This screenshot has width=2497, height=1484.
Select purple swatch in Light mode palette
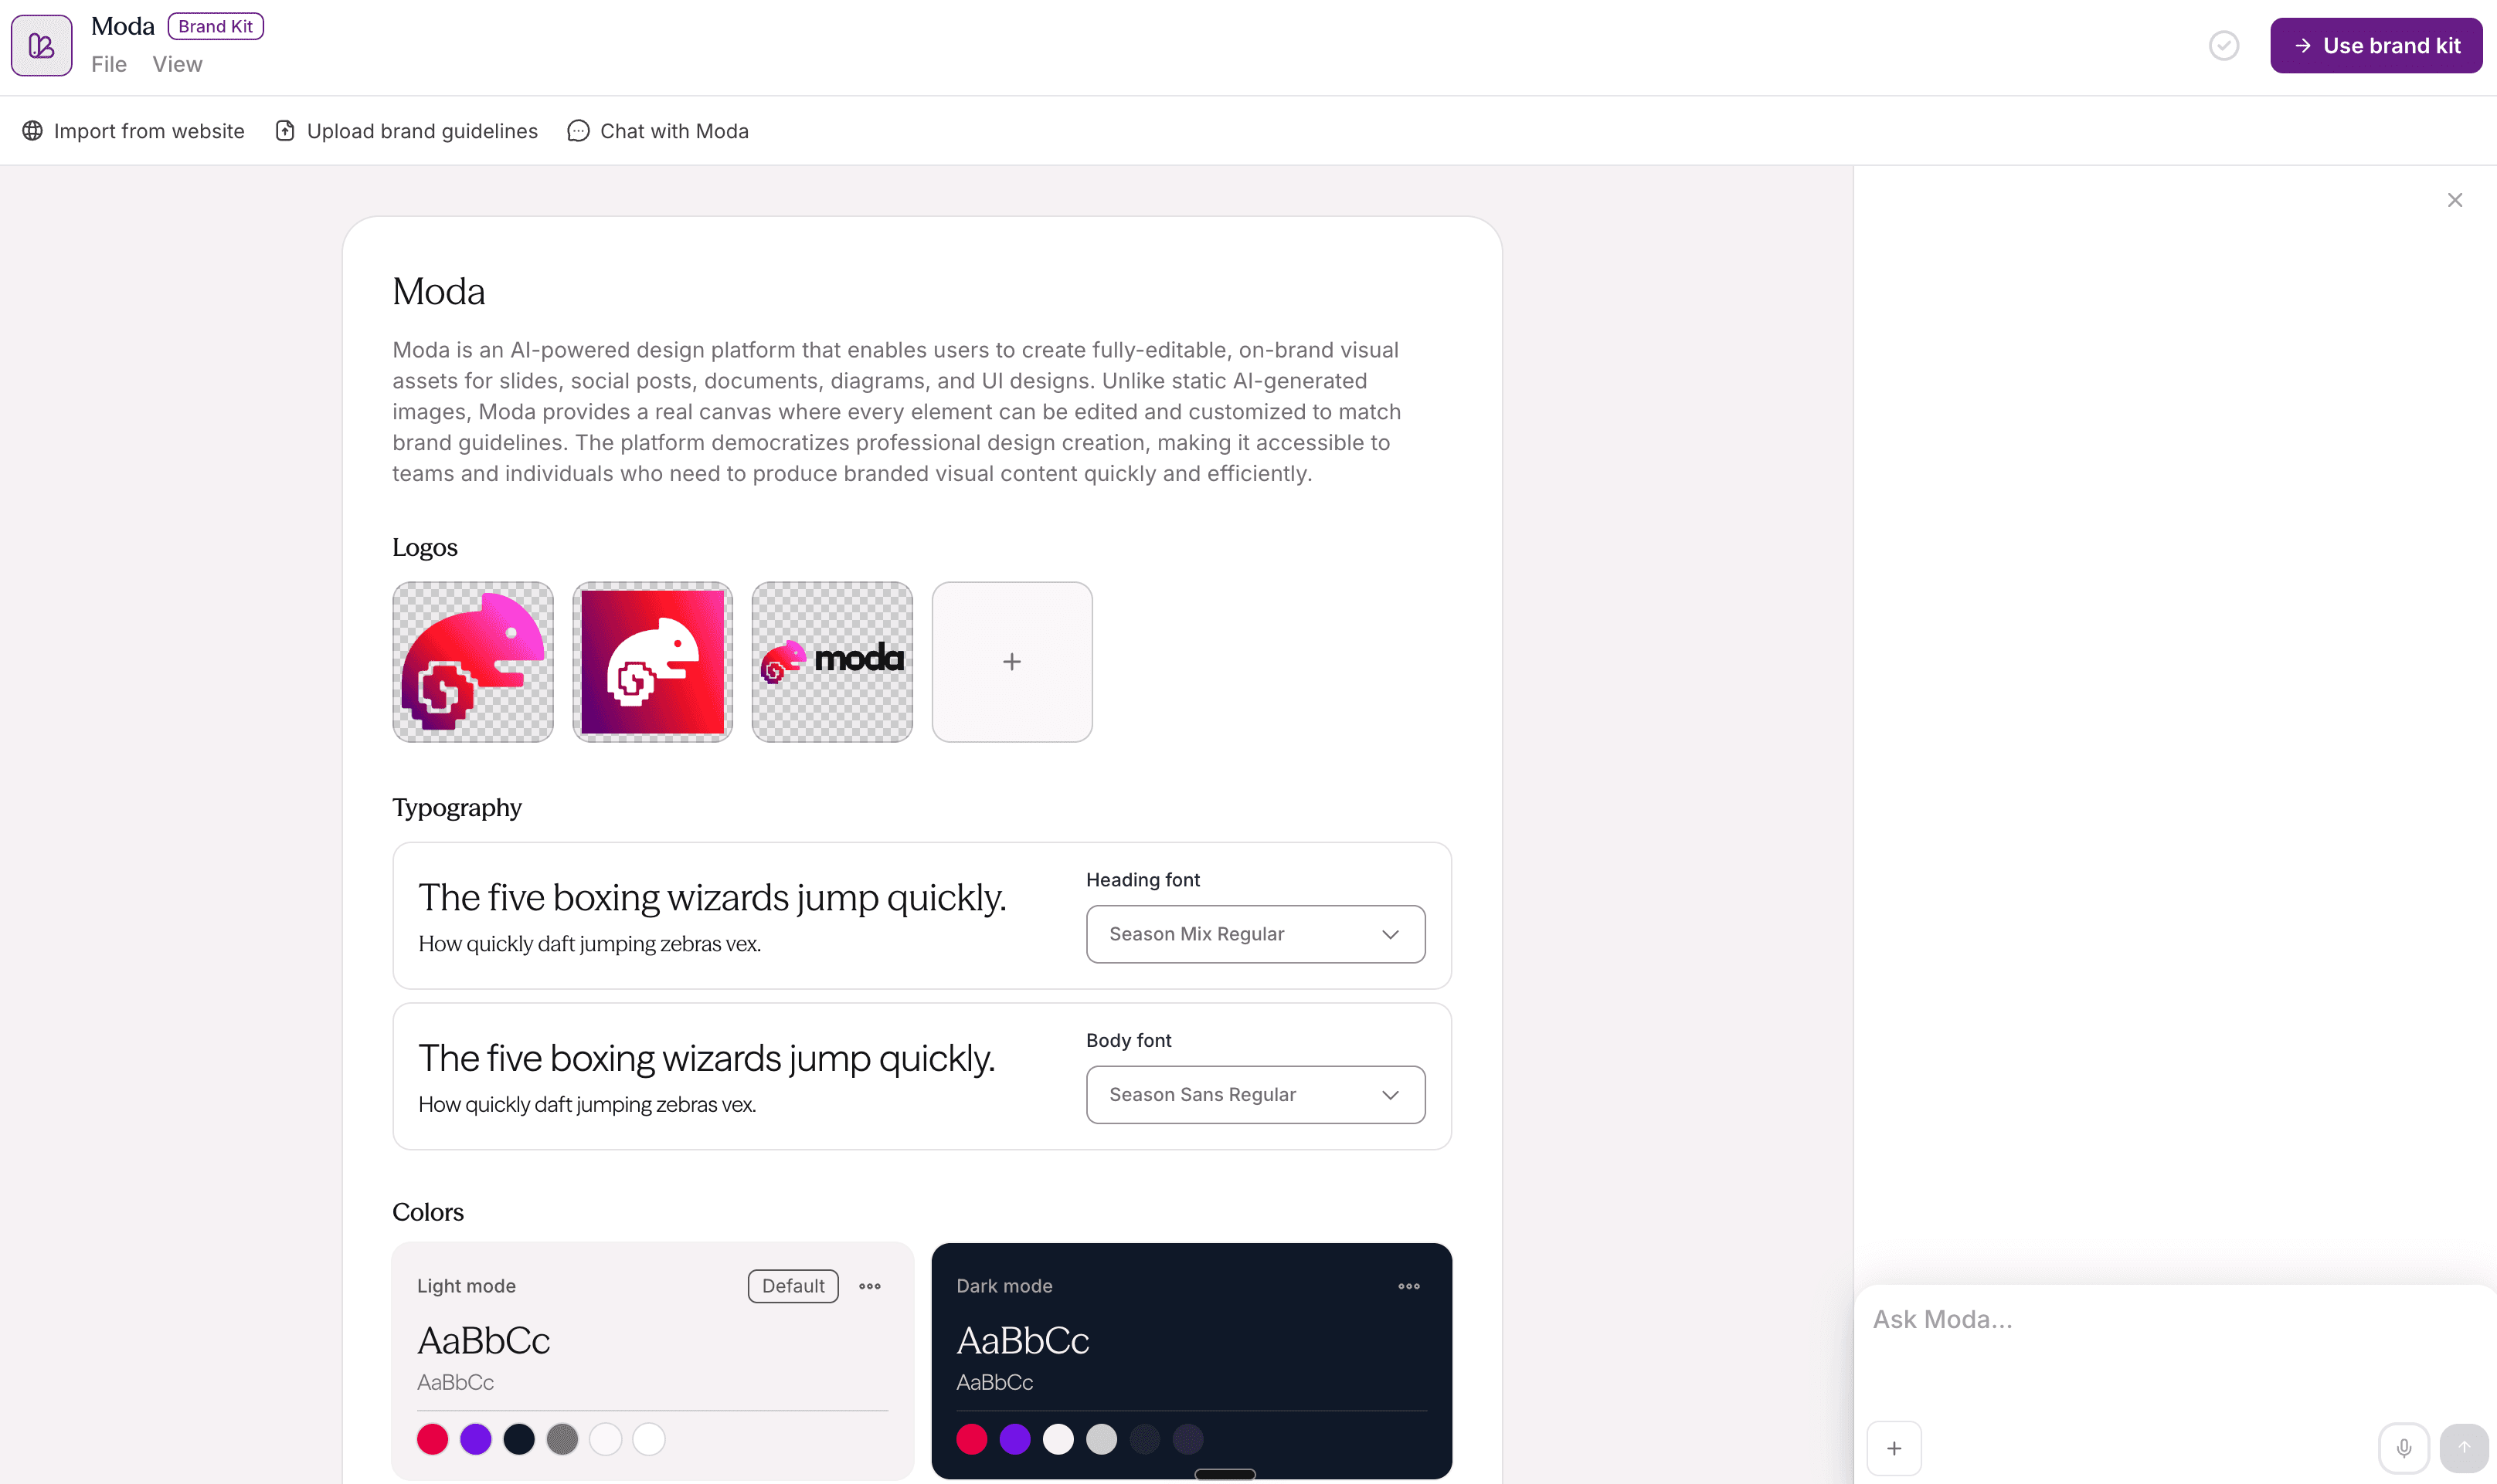pyautogui.click(x=475, y=1439)
